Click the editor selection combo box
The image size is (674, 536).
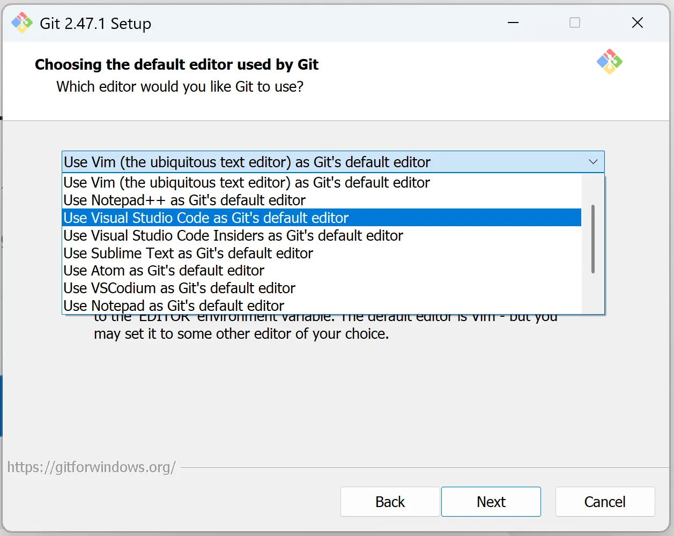(x=322, y=162)
